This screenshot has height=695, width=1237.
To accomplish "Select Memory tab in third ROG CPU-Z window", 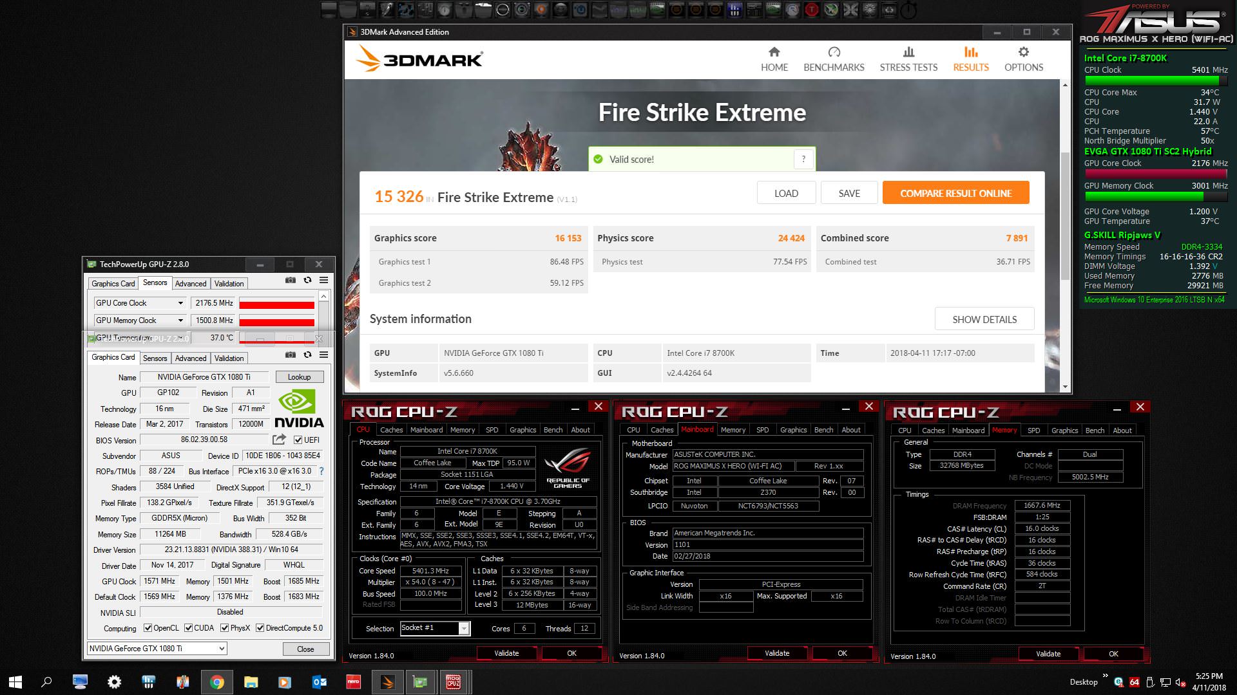I will coord(1004,430).
